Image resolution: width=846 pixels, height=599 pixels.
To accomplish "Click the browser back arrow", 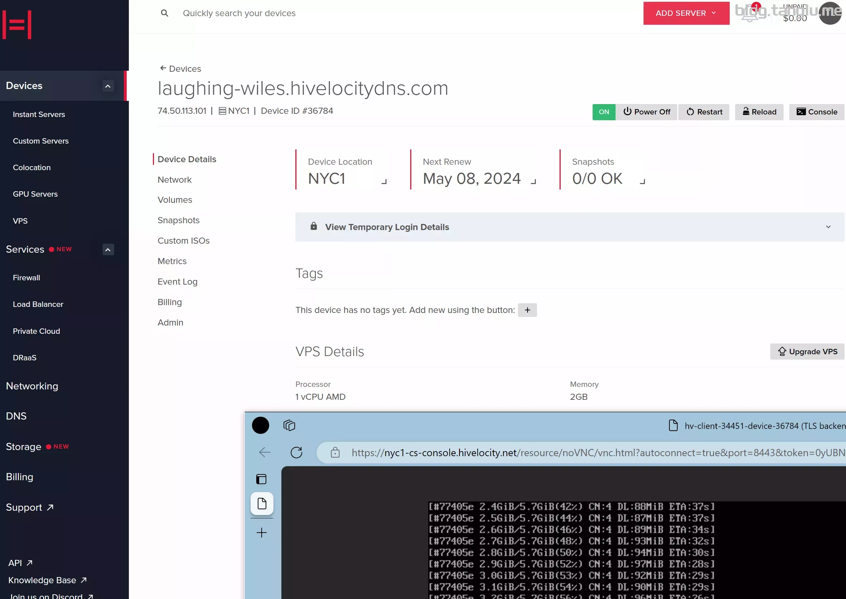I will click(x=265, y=452).
